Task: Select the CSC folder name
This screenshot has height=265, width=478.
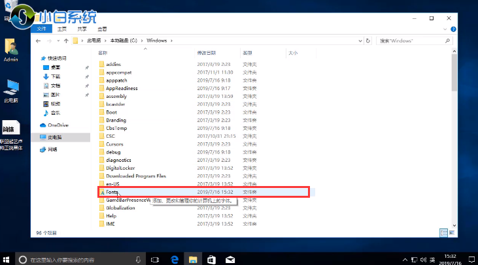Action: point(111,136)
